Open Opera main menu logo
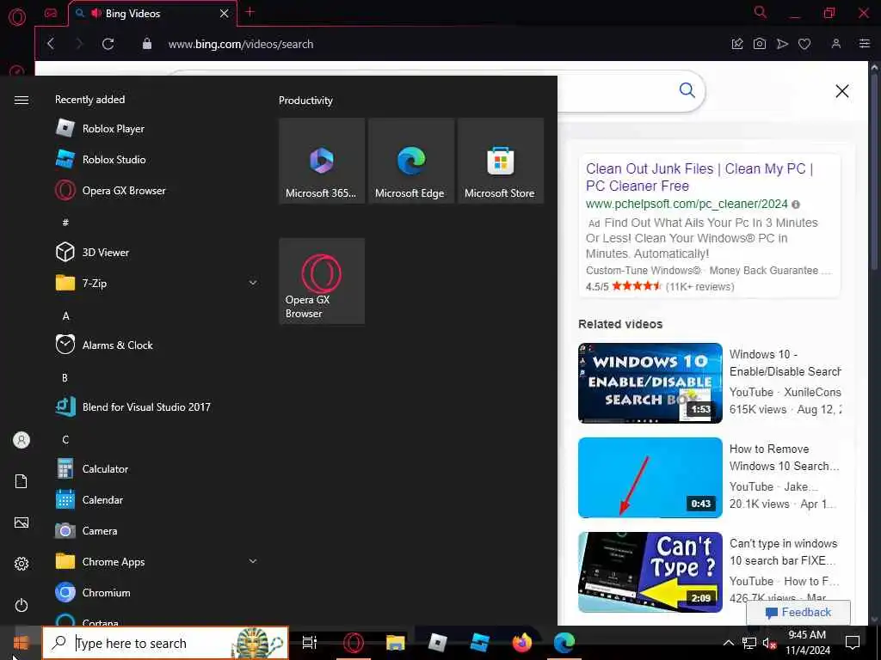881x660 pixels. point(17,17)
